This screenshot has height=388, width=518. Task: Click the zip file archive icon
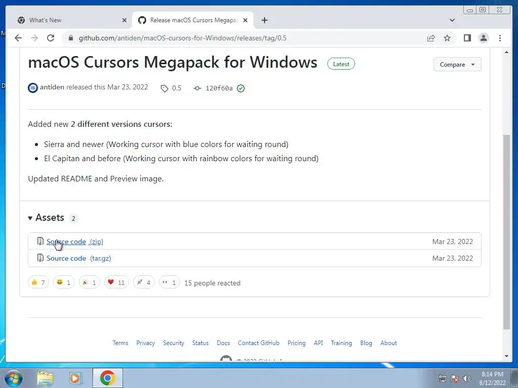40,241
